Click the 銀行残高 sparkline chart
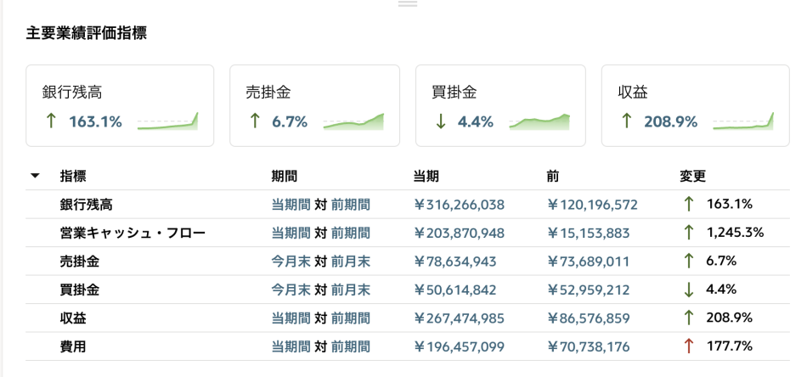This screenshot has height=377, width=807. pos(167,122)
